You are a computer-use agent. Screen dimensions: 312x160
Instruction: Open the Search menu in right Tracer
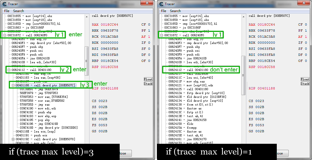[x=175, y=11]
